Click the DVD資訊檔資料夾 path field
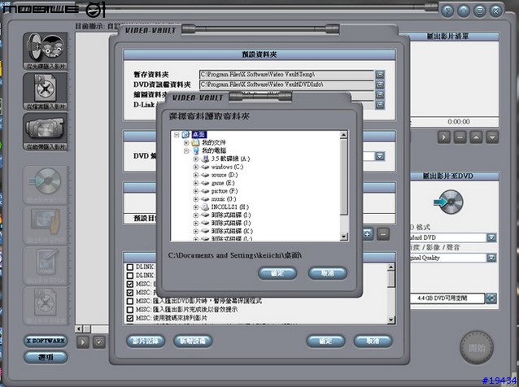 pyautogui.click(x=286, y=85)
